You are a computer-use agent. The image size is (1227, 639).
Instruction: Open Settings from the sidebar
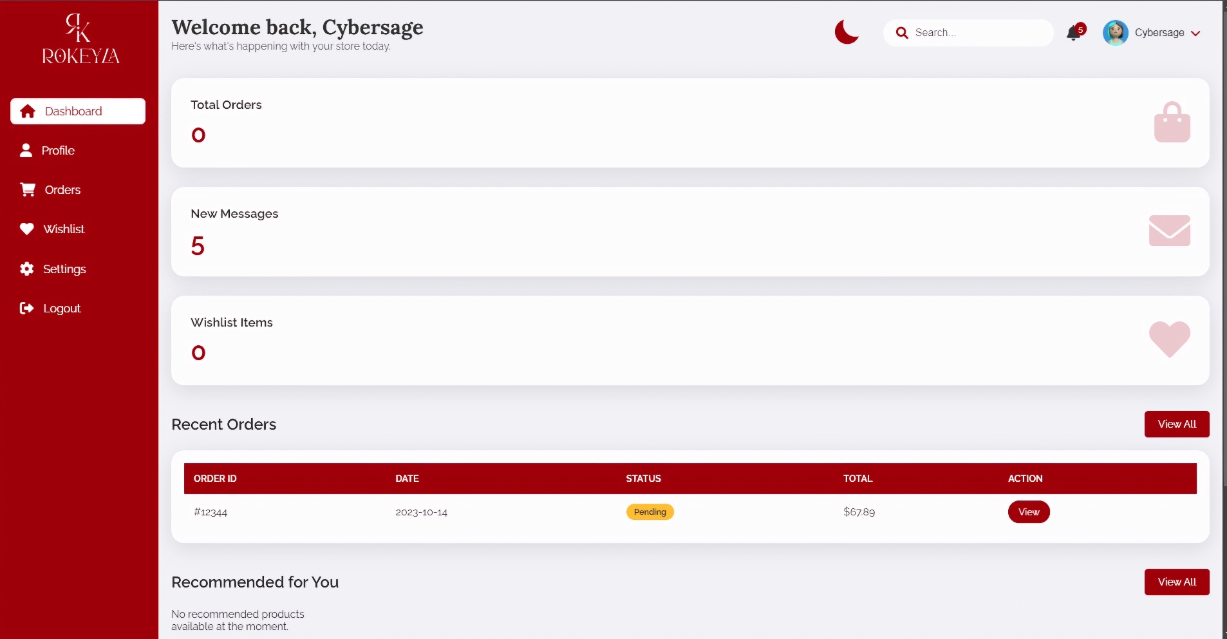click(x=64, y=269)
